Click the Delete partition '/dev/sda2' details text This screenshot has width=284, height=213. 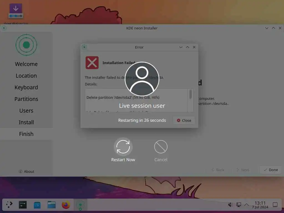pos(123,97)
